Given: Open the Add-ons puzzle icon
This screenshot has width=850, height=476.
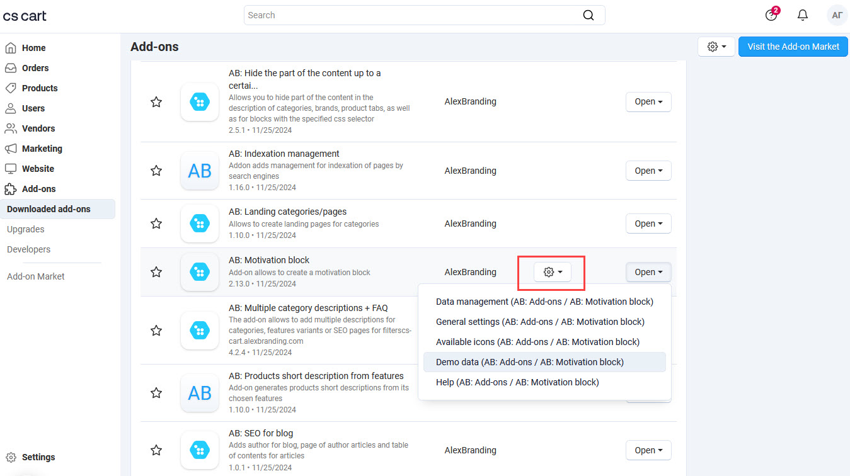Looking at the screenshot, I should click(10, 188).
